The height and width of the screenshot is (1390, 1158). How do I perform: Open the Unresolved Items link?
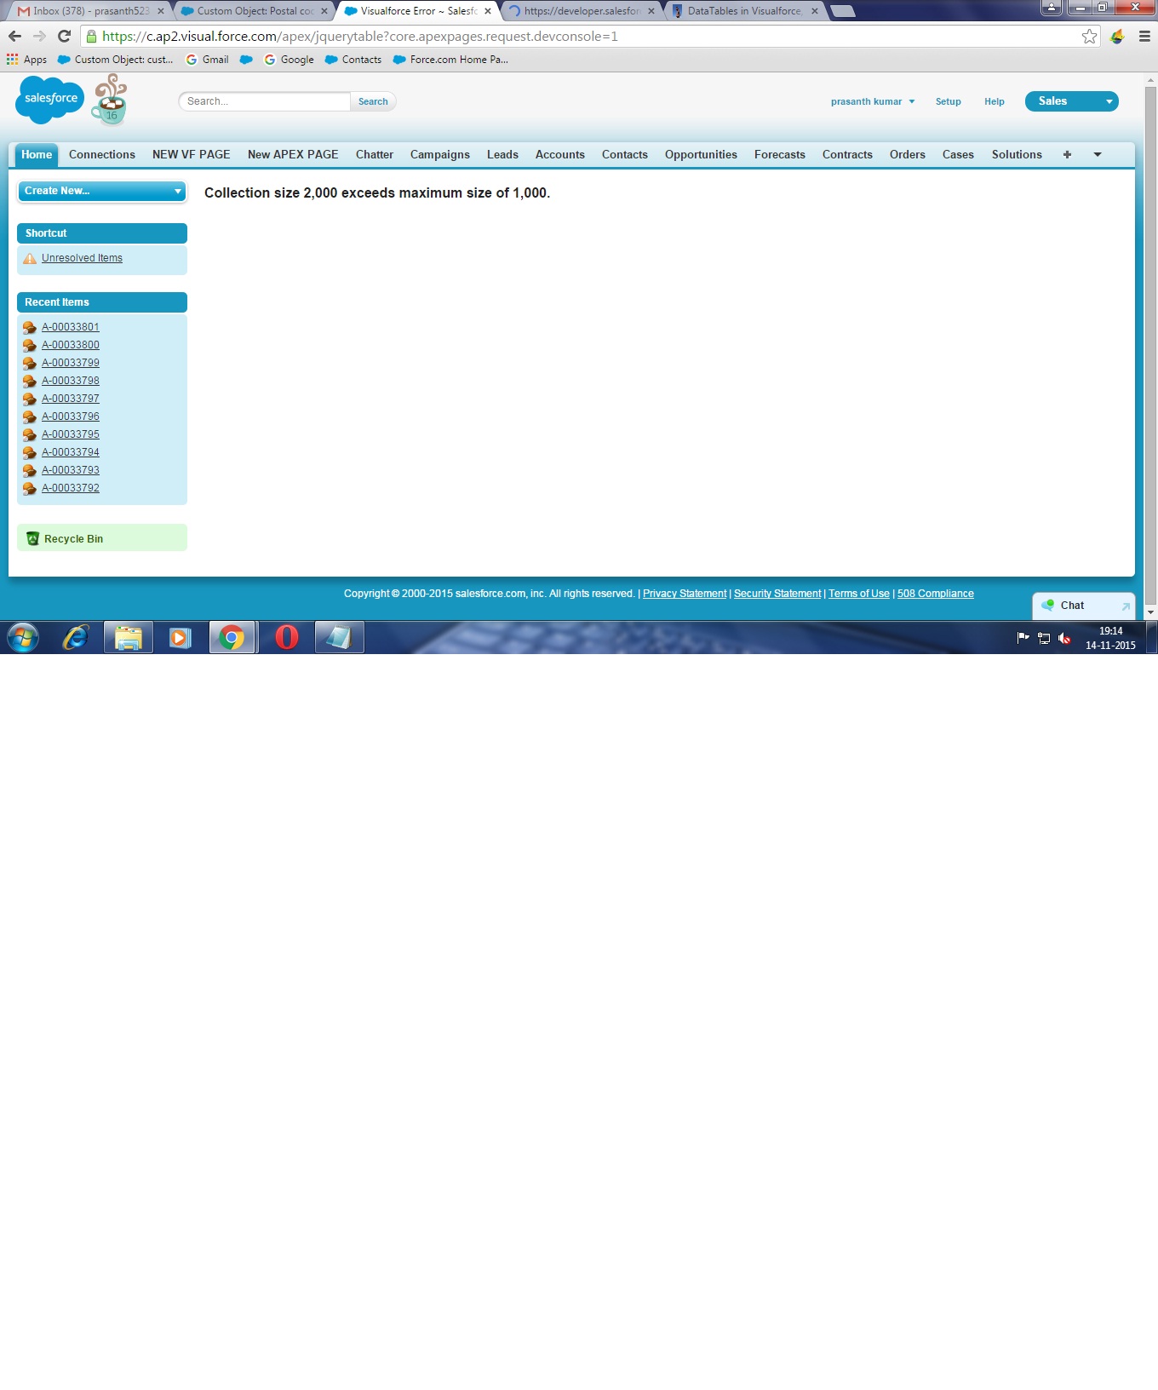[82, 258]
